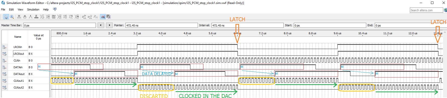Click the web search globe icon
447x98 pixels.
coord(445,10)
